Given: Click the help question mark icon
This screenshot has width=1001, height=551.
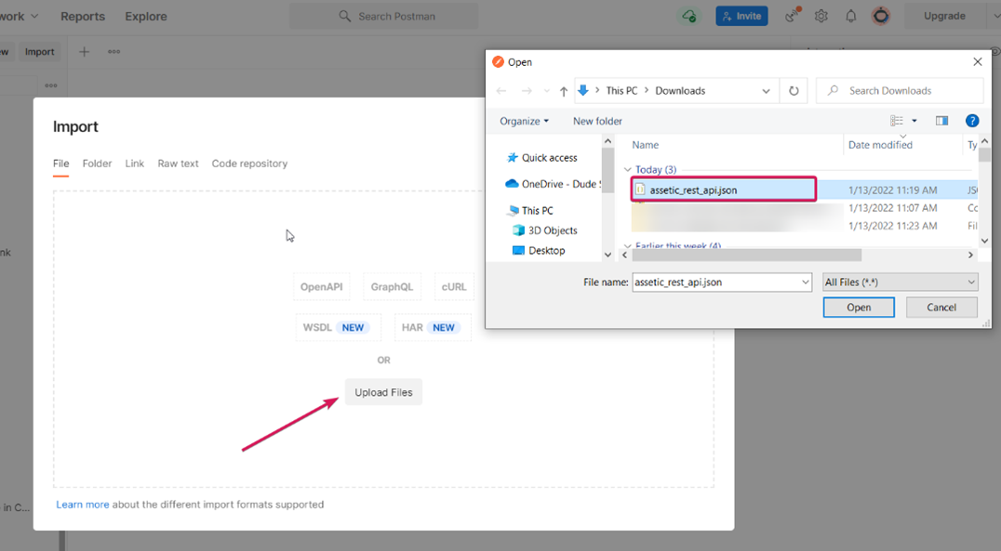Looking at the screenshot, I should (972, 121).
